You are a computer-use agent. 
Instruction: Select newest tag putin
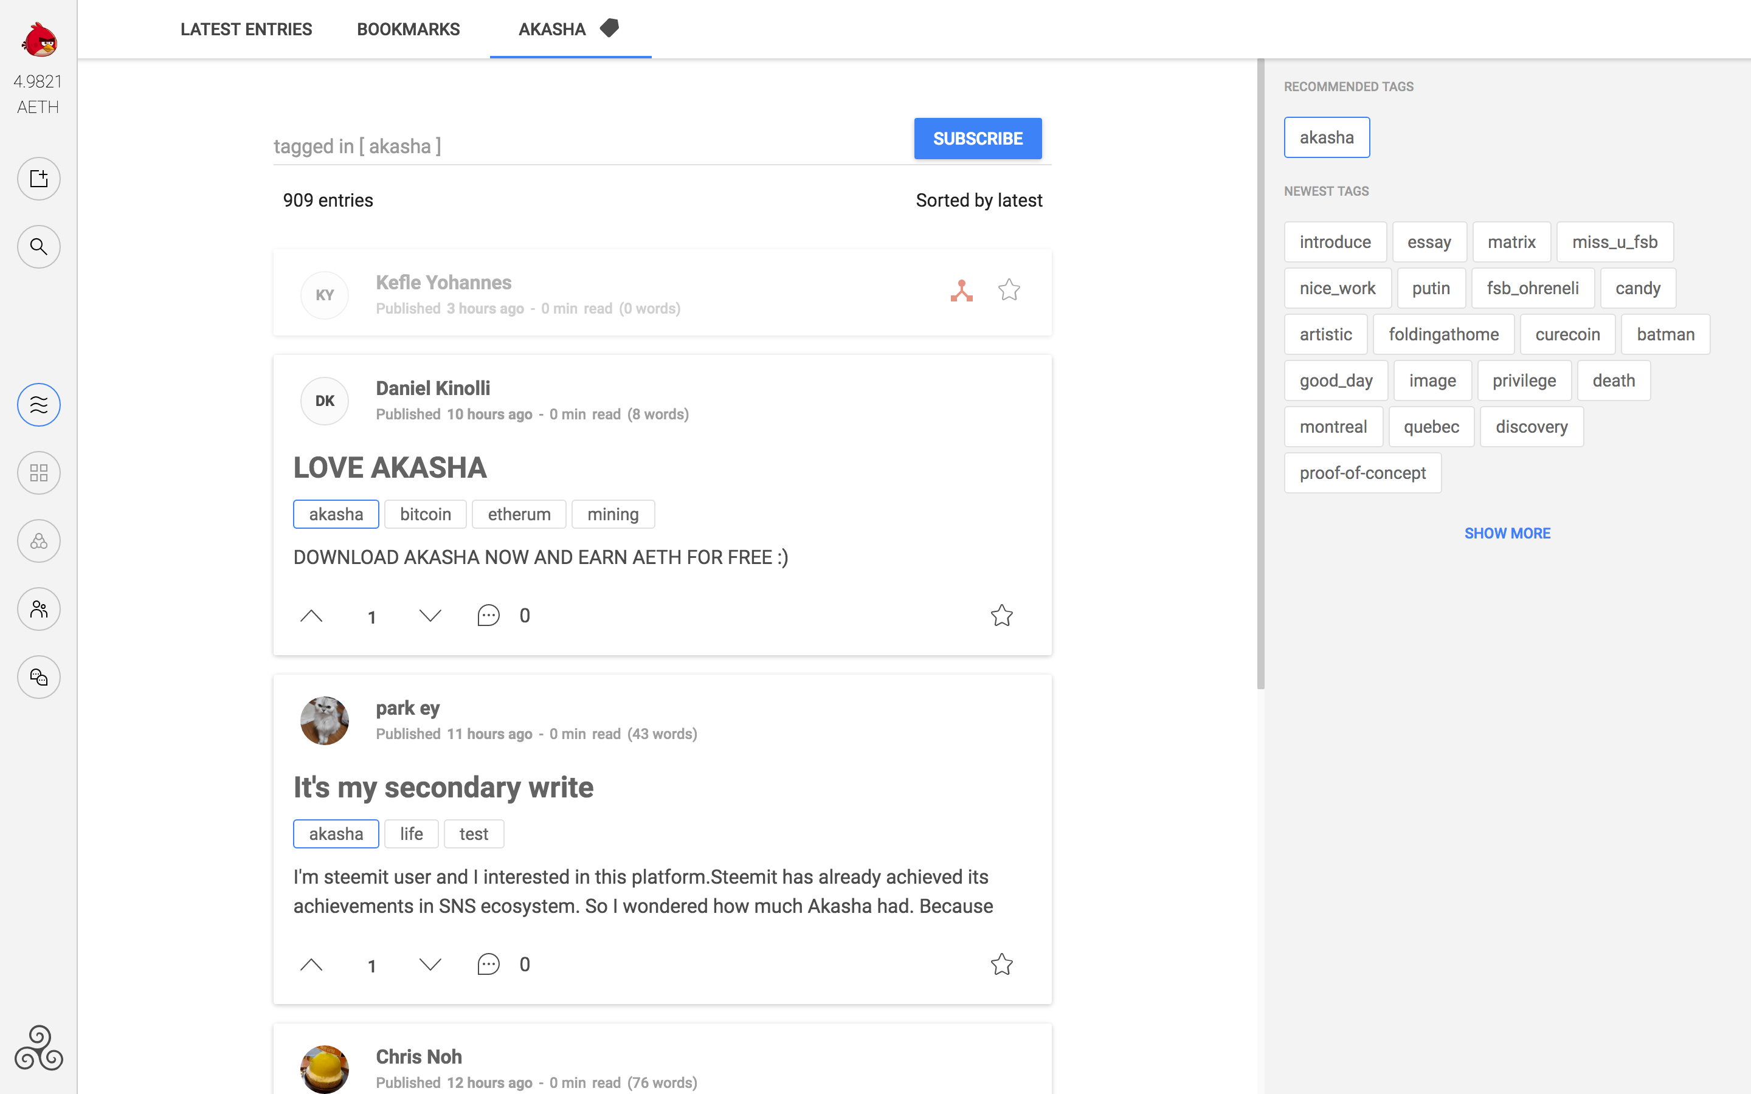pyautogui.click(x=1431, y=288)
